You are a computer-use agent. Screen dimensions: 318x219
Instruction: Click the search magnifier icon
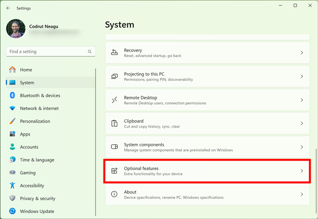(x=90, y=52)
